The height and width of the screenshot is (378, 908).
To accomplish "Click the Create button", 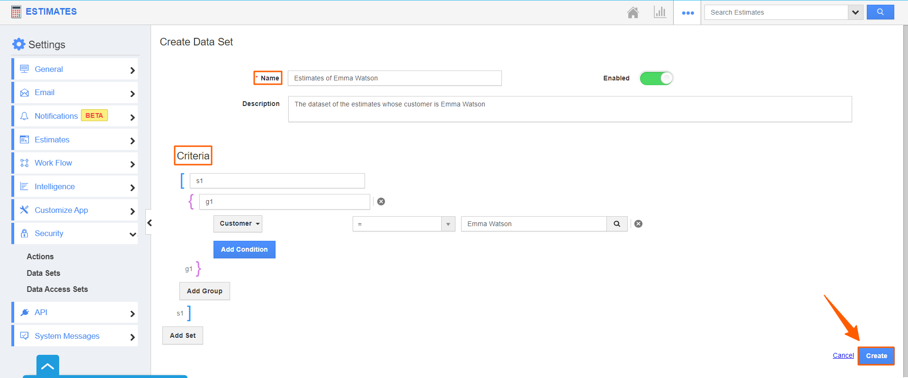I will pos(876,356).
